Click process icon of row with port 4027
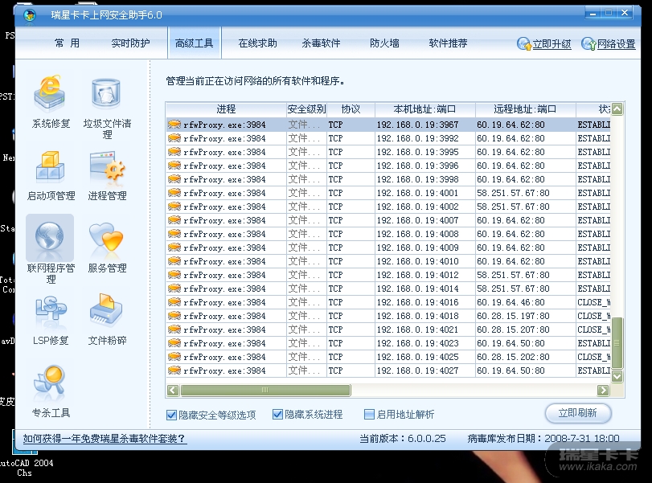The width and height of the screenshot is (652, 483). coord(174,370)
